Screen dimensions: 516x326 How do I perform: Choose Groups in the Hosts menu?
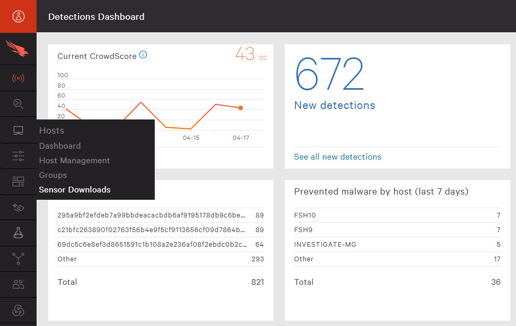coord(53,175)
